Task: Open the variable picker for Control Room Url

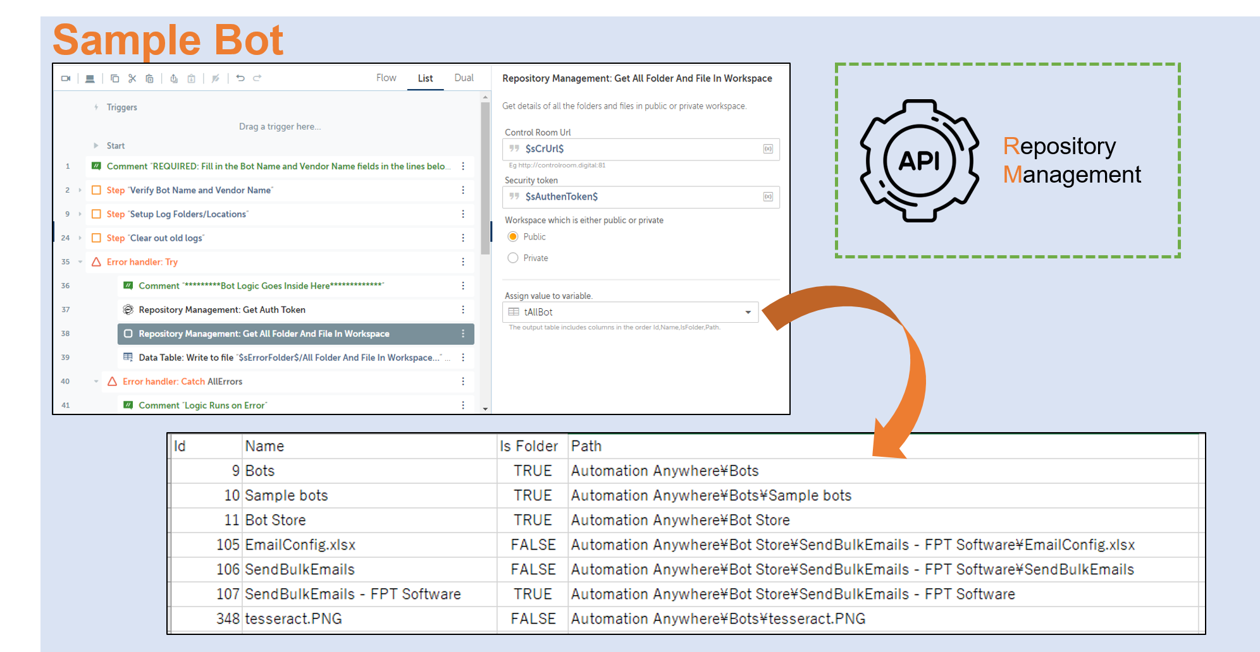Action: click(768, 149)
